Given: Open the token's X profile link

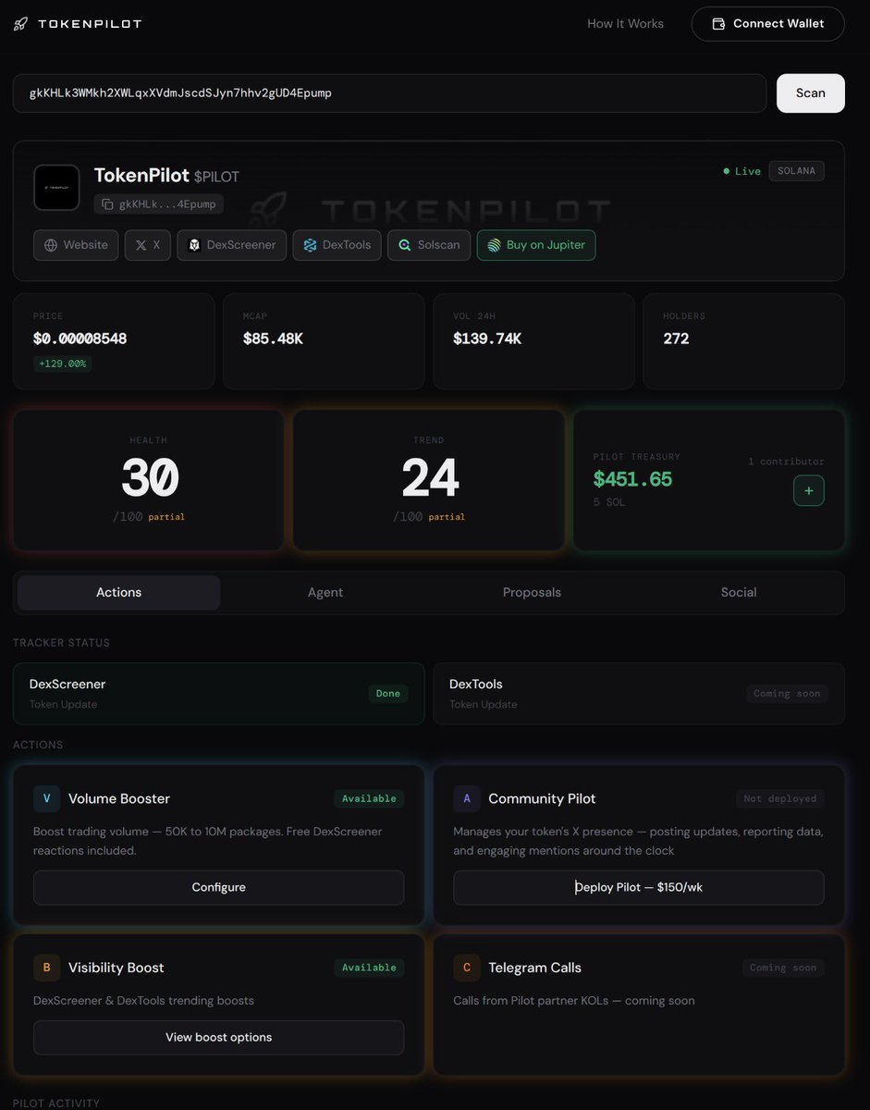Looking at the screenshot, I should coord(148,245).
